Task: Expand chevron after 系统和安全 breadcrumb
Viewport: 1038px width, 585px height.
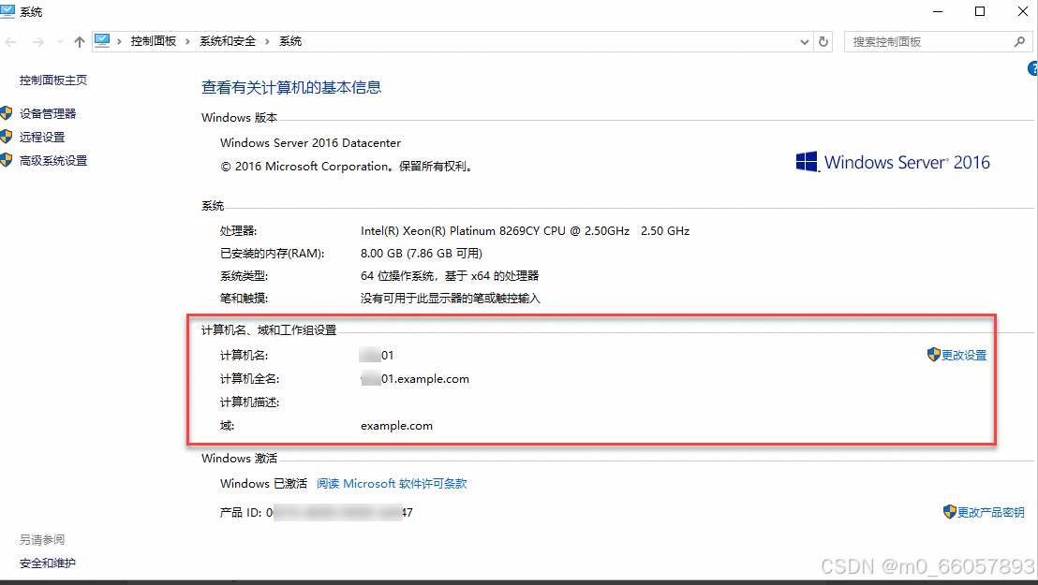Action: pyautogui.click(x=267, y=41)
